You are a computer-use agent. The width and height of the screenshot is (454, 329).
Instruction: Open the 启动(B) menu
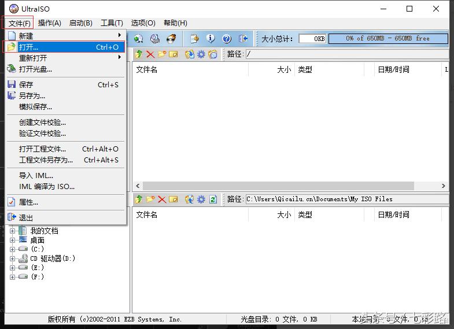(x=81, y=23)
